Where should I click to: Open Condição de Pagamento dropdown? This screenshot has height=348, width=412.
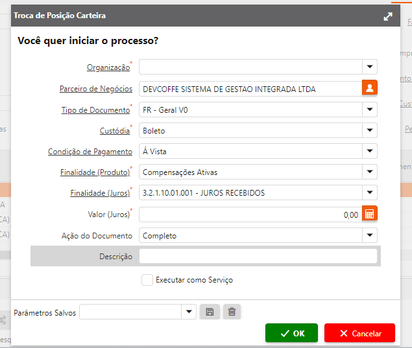(370, 152)
